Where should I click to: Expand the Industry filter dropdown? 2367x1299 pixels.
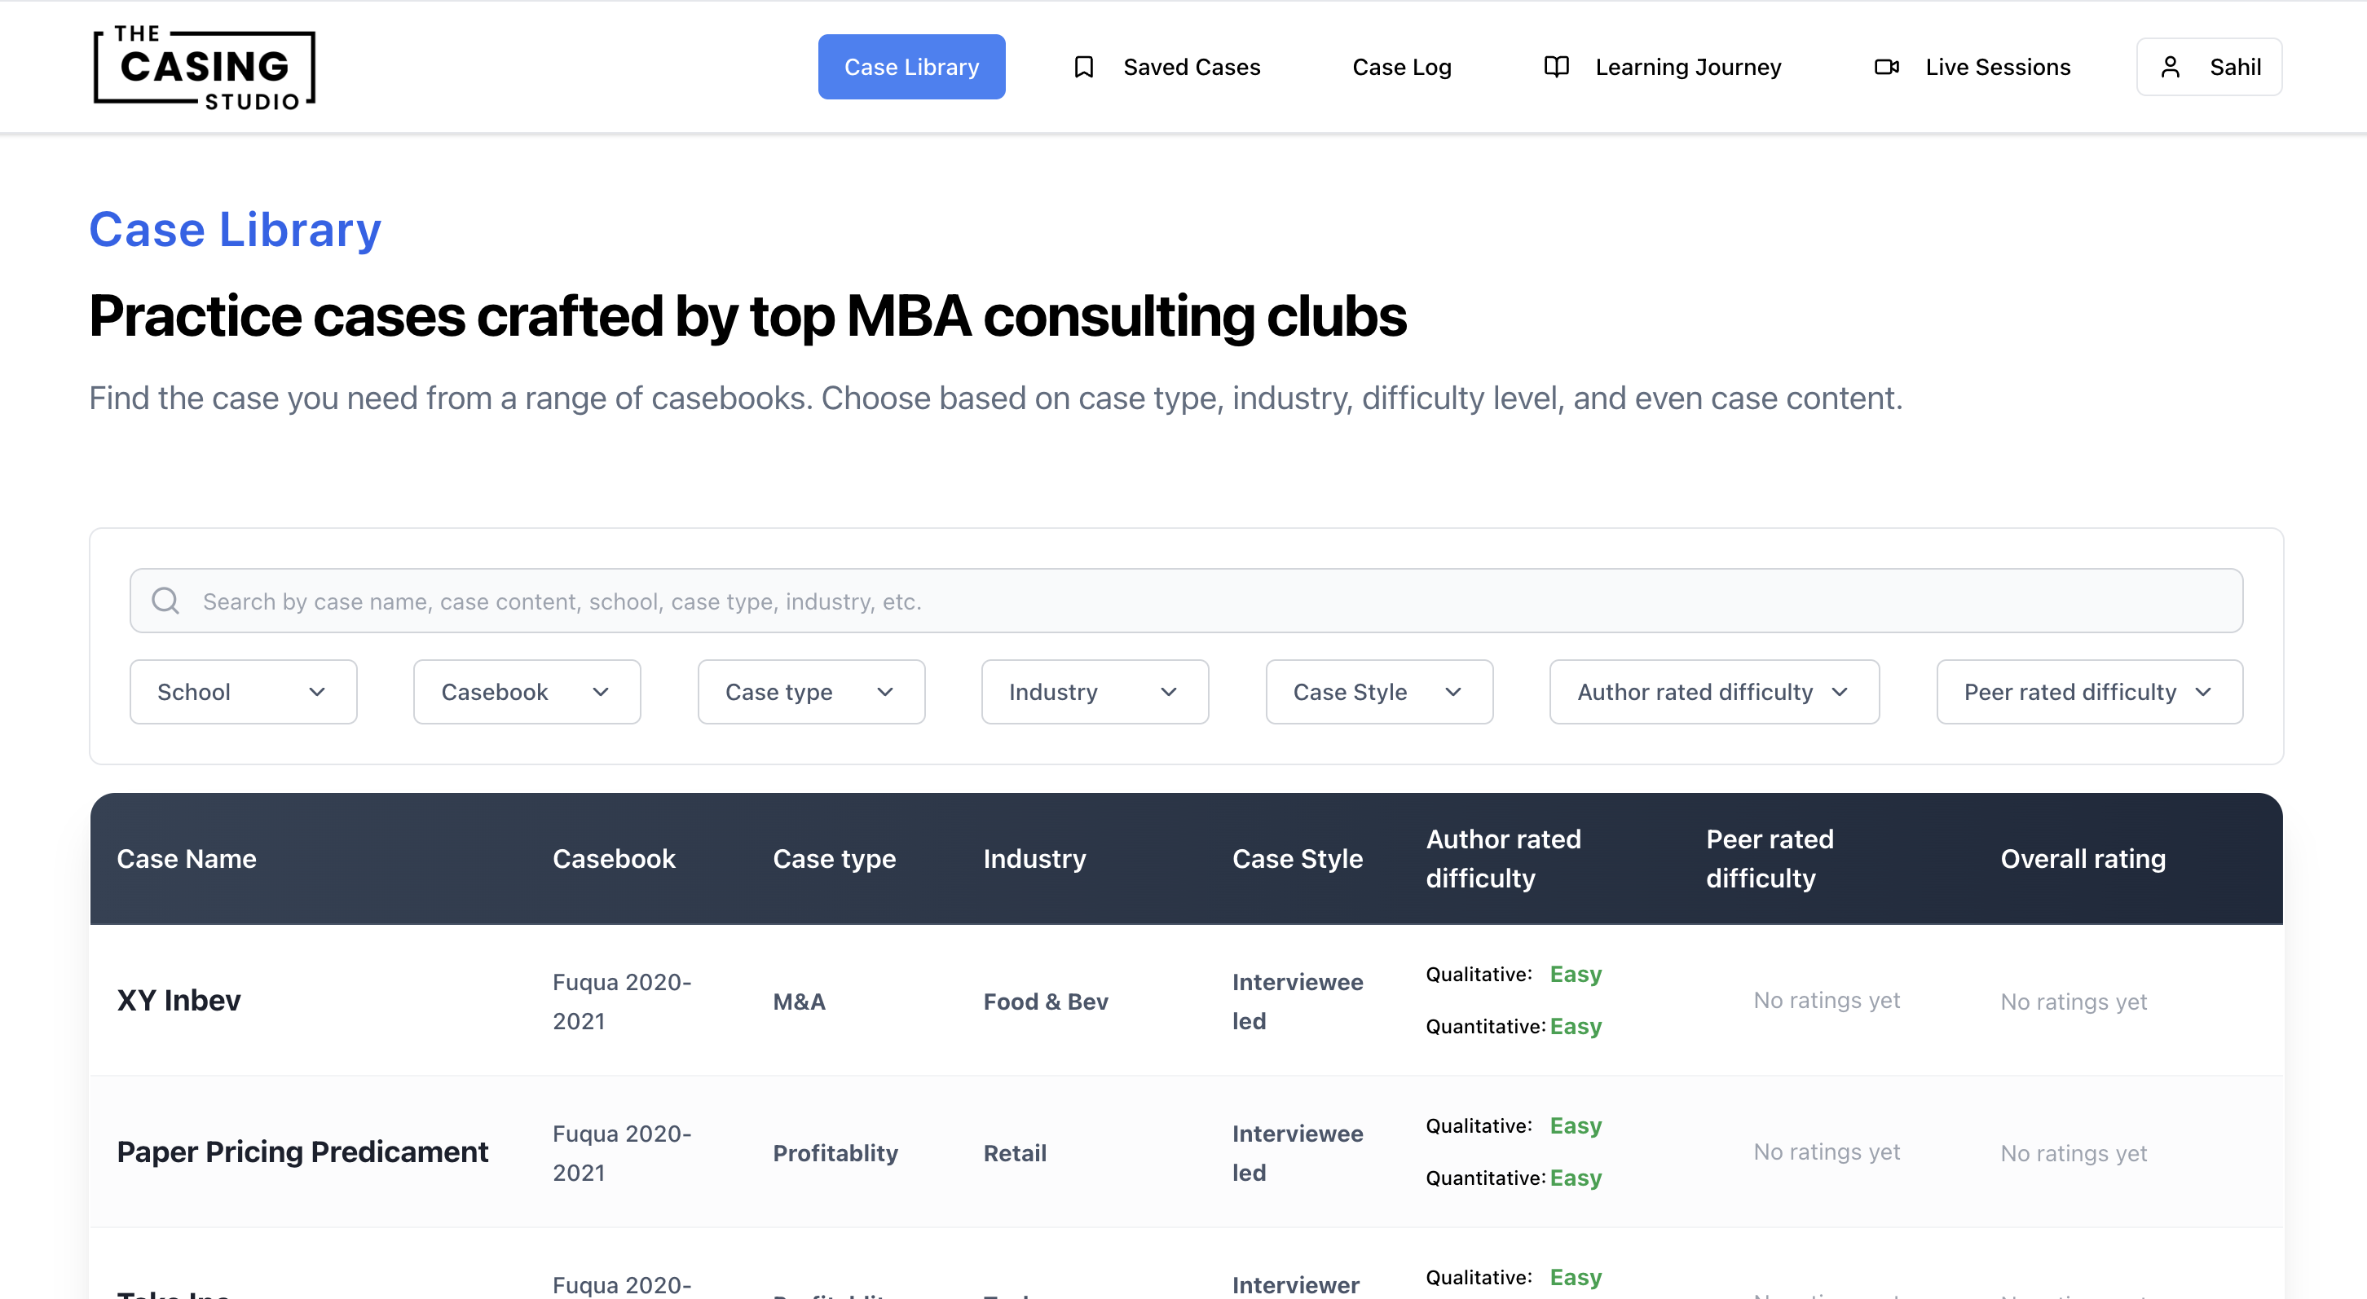click(x=1094, y=692)
